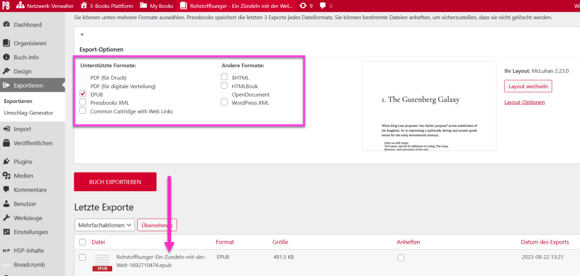Screen dimensions: 580x276
Task: Collapse the Export-Optionen panel arrow
Action: point(82,34)
